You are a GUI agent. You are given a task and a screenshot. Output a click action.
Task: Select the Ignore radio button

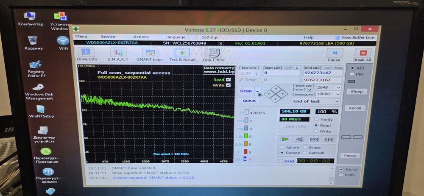[282, 147]
